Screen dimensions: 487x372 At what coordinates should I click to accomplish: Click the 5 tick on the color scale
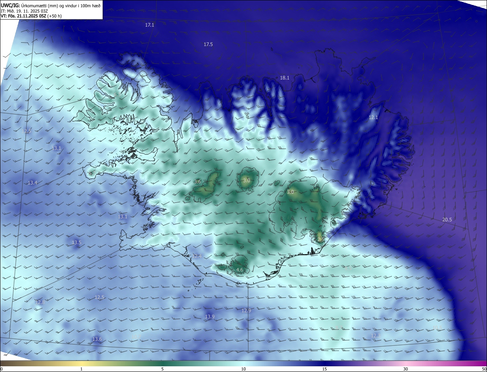tap(162, 369)
